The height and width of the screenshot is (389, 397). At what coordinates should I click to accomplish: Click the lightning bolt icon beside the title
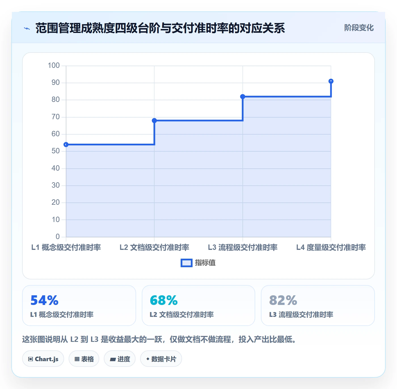[27, 28]
